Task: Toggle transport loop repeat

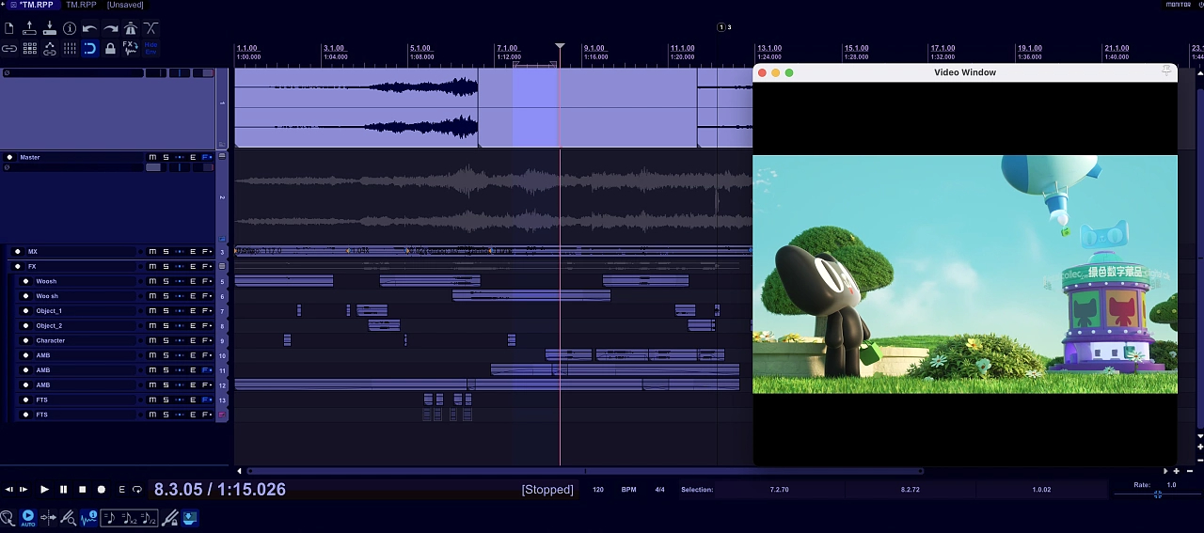Action: (136, 490)
